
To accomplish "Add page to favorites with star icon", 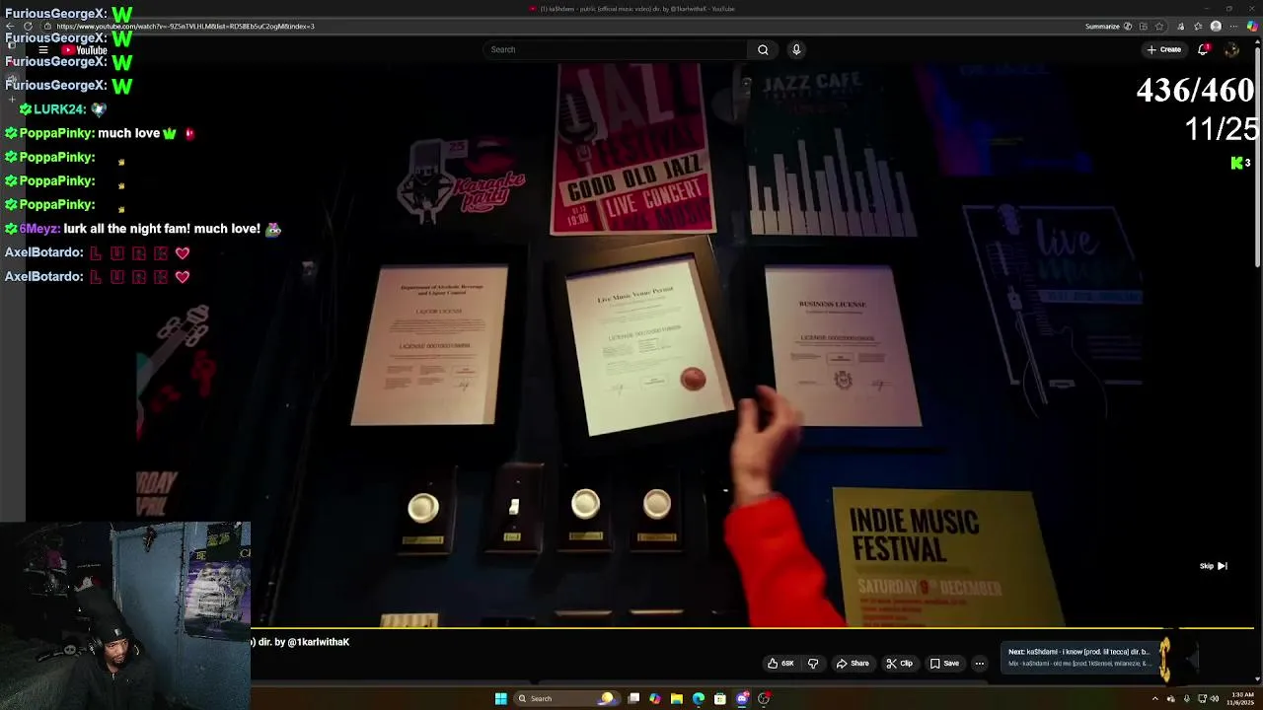I will tap(1159, 27).
